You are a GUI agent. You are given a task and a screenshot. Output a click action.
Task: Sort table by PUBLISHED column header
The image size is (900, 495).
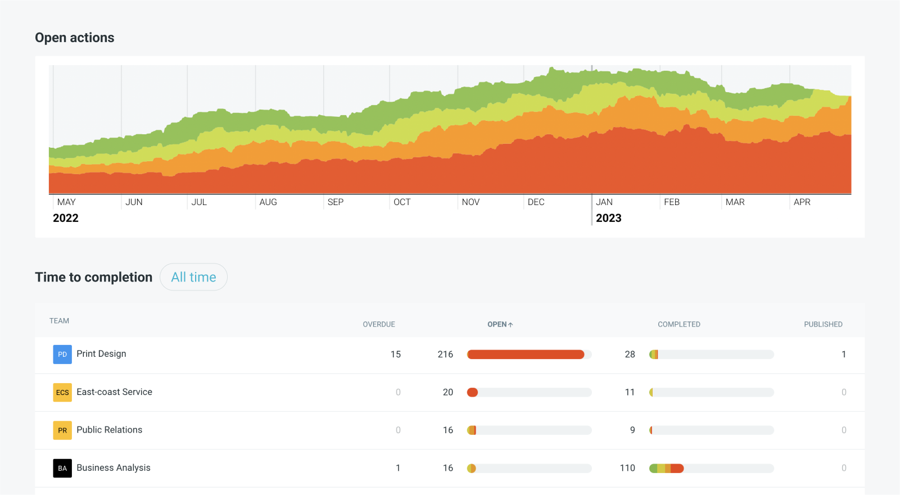tap(823, 324)
